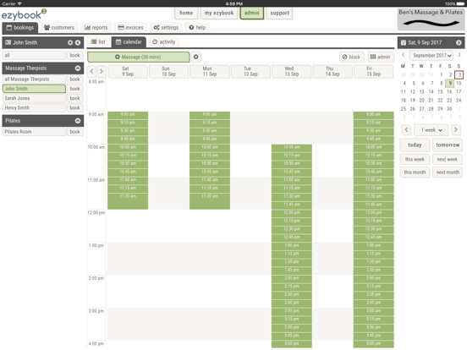Open support in top navigation
Image resolution: width=467 pixels, height=350 pixels.
click(x=279, y=13)
